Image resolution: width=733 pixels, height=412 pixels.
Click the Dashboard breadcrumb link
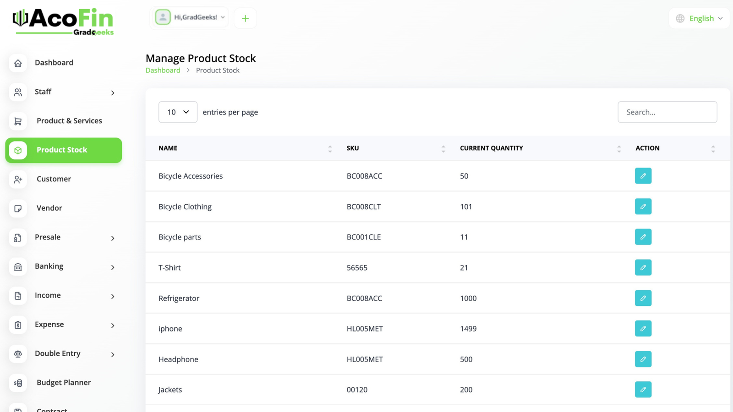(x=163, y=70)
